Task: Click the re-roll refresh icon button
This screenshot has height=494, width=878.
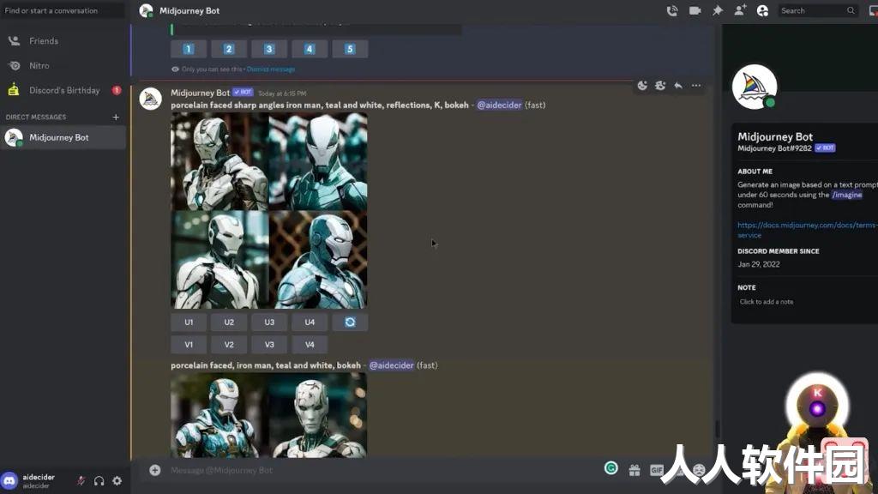Action: (x=350, y=322)
